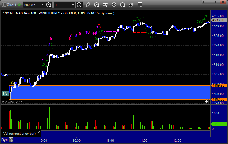
Task: Expand the interval dropdown showing 1
Action: (64, 5)
